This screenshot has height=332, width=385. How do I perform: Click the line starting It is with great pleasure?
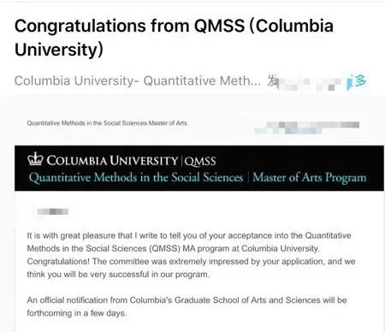tap(189, 235)
